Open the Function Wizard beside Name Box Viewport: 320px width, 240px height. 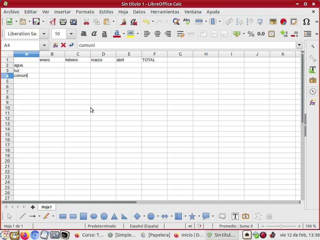pos(56,45)
